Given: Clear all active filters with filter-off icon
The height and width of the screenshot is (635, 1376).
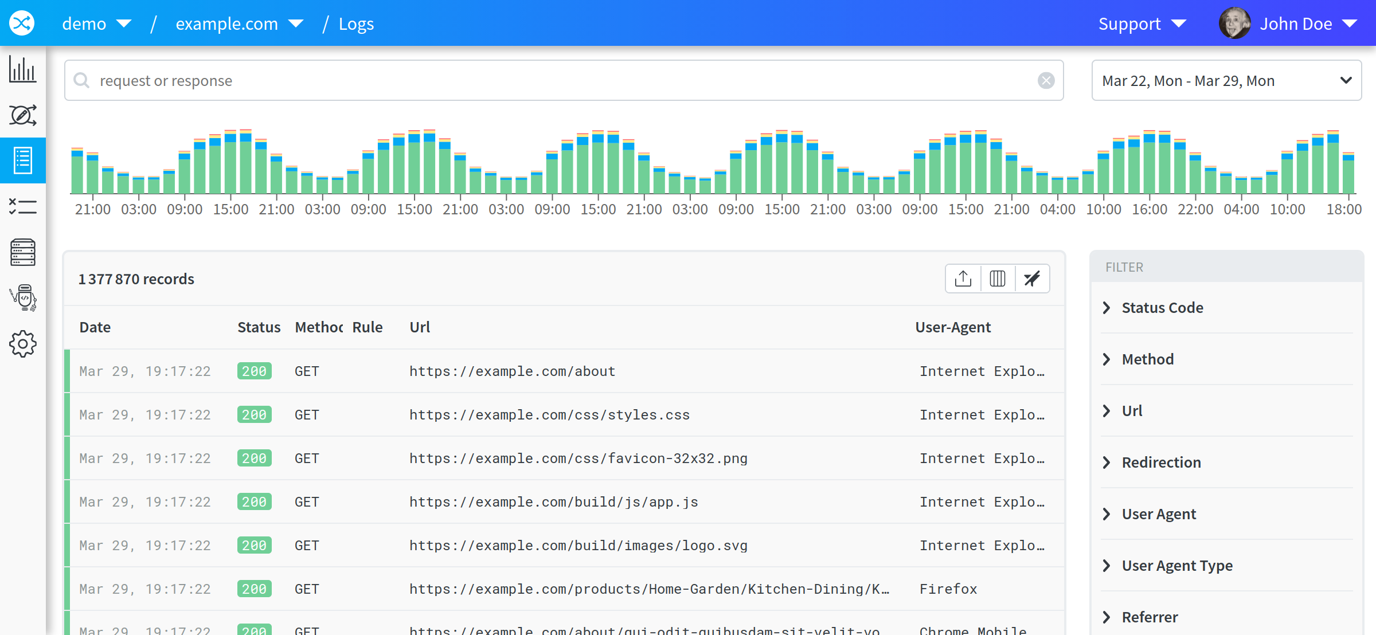Looking at the screenshot, I should point(1032,279).
